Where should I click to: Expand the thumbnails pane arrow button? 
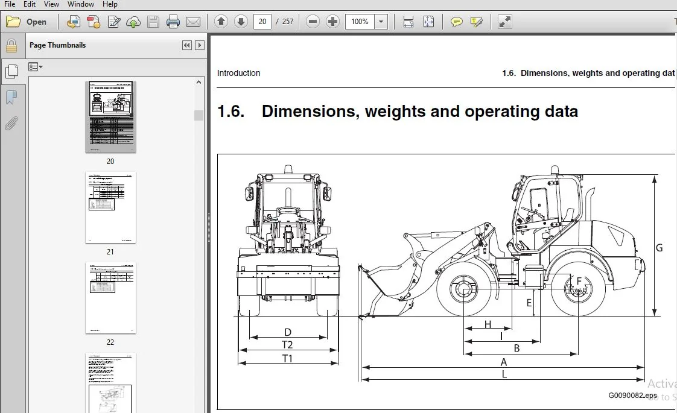(200, 45)
